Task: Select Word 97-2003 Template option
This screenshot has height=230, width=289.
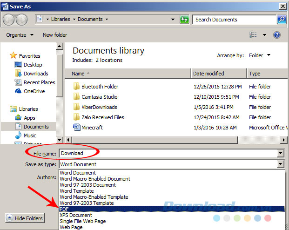Action: point(172,203)
